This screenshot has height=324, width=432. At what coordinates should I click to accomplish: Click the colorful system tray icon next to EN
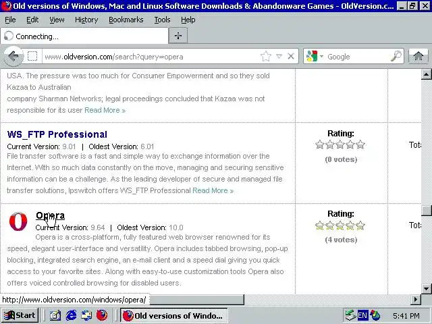pyautogui.click(x=375, y=315)
